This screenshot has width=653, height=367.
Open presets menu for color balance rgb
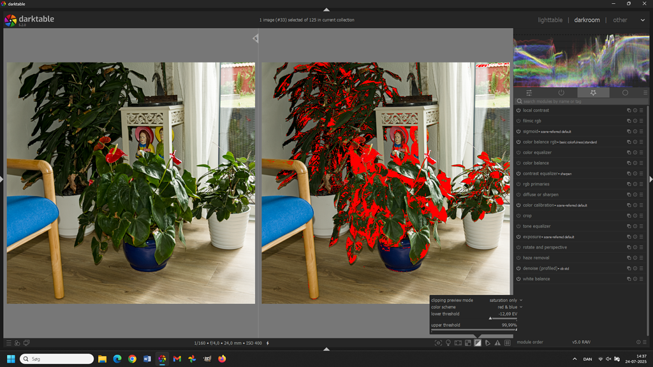click(640, 141)
